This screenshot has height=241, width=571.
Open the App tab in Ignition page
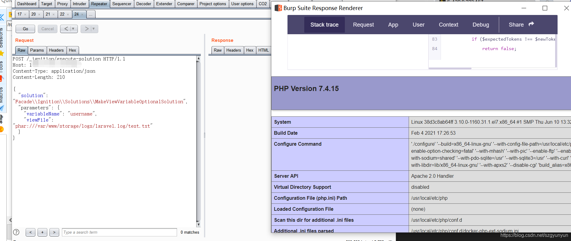coord(393,25)
